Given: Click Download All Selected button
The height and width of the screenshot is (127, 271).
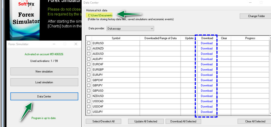Looking at the screenshot, I should (x=183, y=121).
